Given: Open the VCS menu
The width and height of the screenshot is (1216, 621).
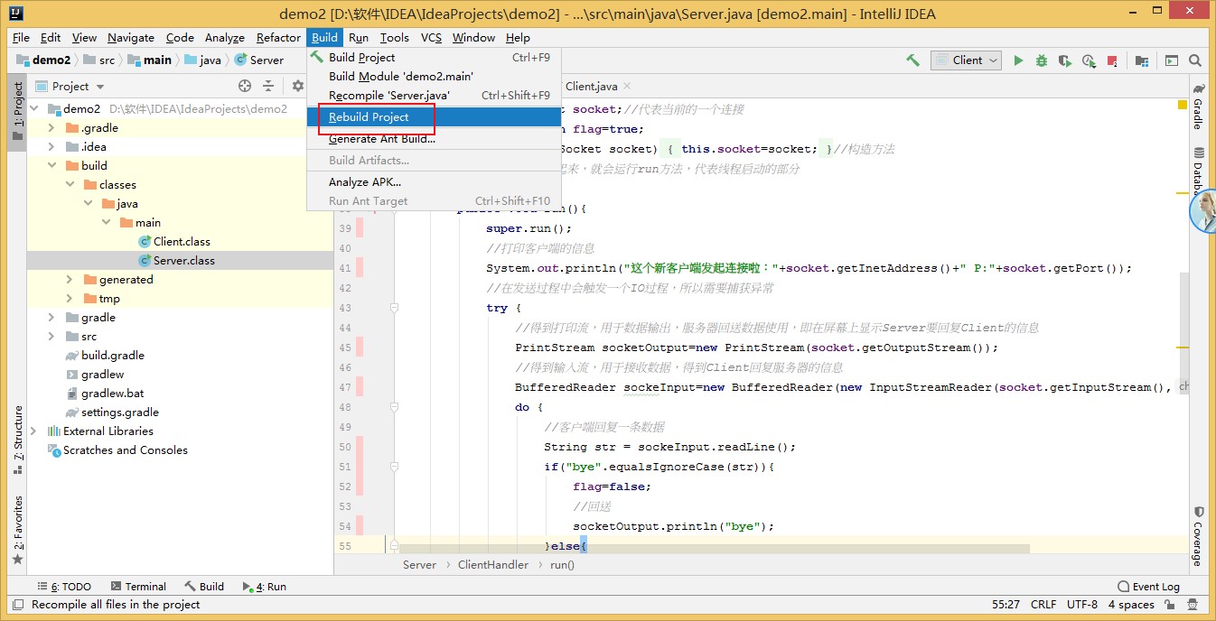Looking at the screenshot, I should pos(431,37).
